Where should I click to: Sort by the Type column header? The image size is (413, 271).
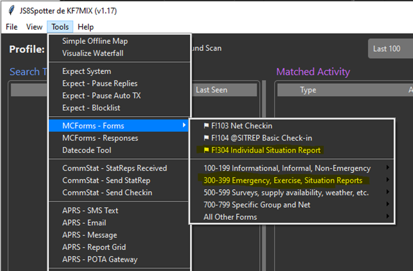click(308, 90)
